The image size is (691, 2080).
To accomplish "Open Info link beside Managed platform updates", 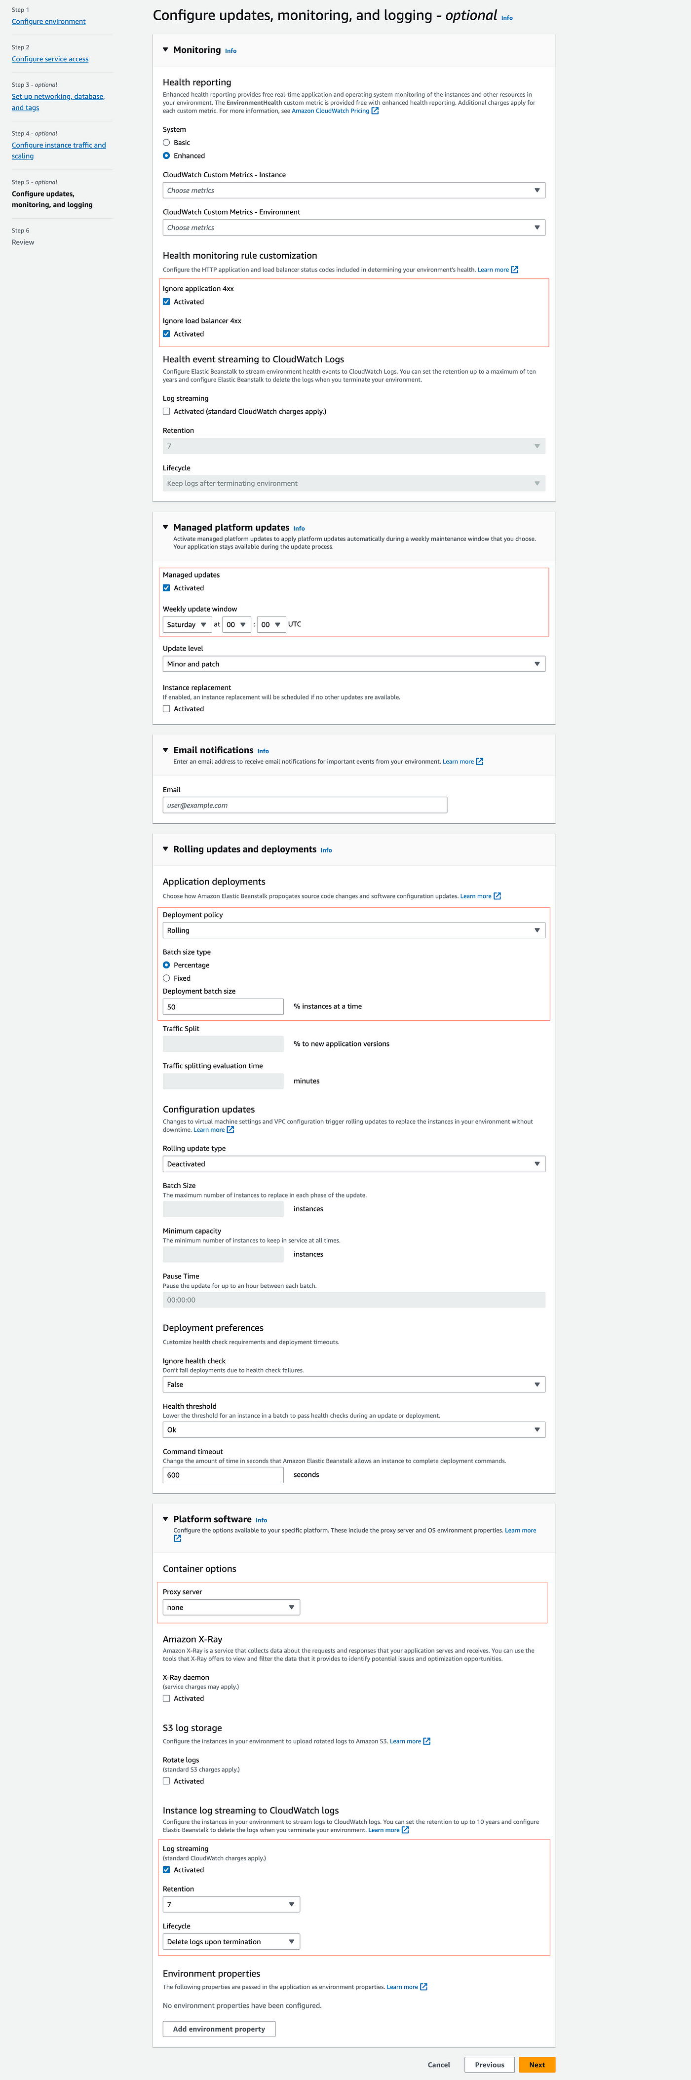I will 299,528.
